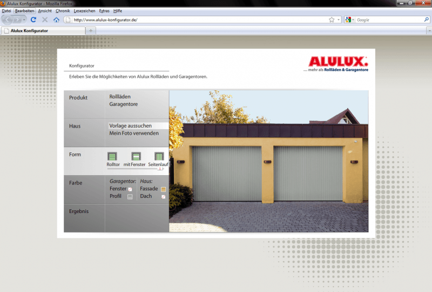432x292 pixels.
Task: Select the mit Fenster door form icon
Action: [136, 156]
